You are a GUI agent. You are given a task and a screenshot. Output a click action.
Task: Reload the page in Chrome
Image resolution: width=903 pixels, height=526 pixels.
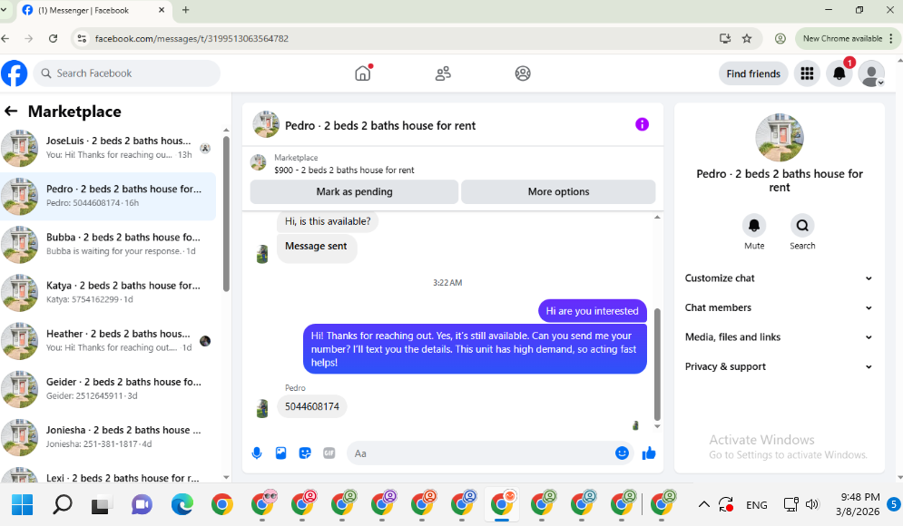pyautogui.click(x=53, y=39)
